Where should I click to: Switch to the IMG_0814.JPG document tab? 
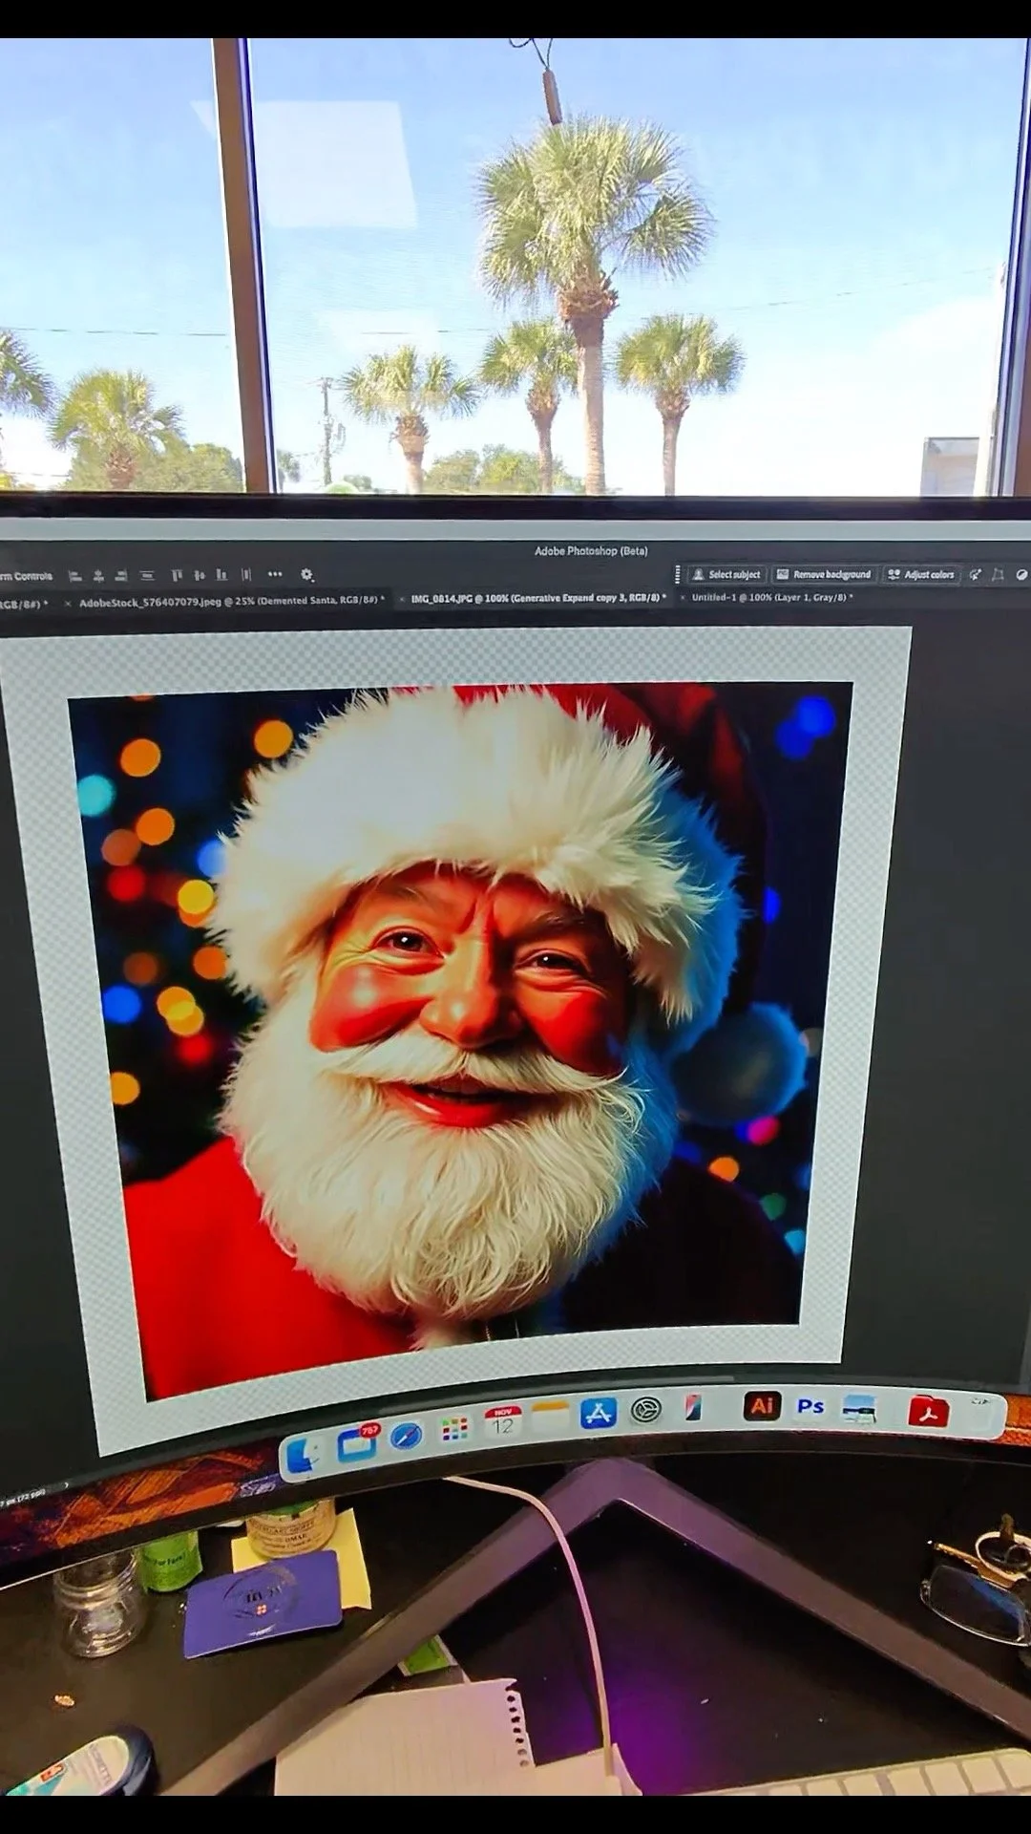point(538,599)
